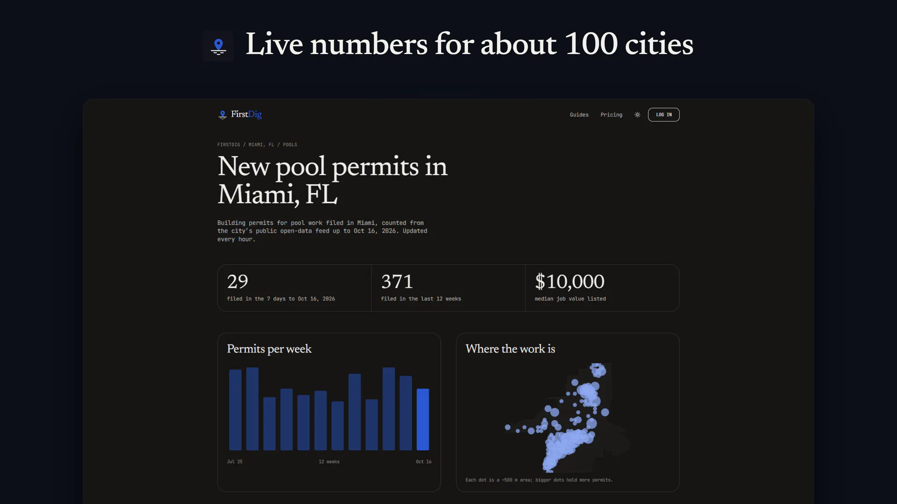This screenshot has width=897, height=504.
Task: Click the first bar above Jul 25 label
Action: pos(235,410)
